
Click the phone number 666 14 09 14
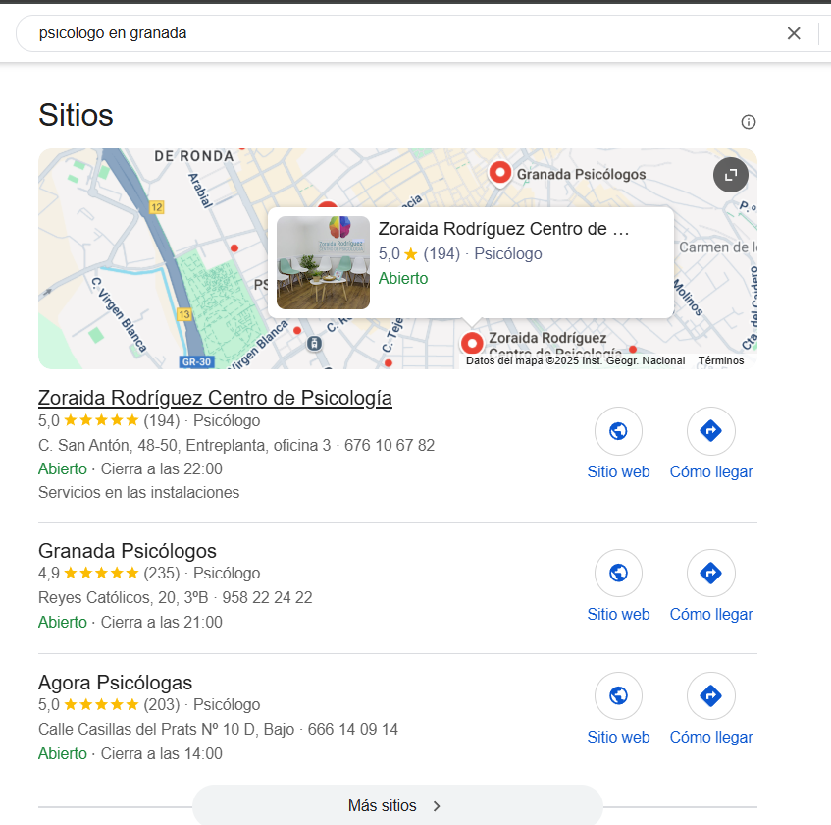tap(353, 729)
